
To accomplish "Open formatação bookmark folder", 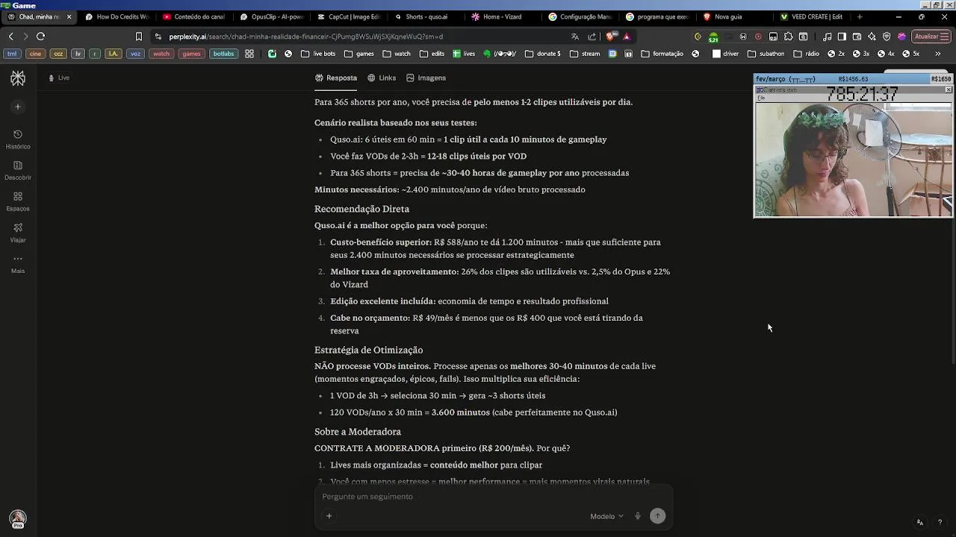I will point(662,54).
